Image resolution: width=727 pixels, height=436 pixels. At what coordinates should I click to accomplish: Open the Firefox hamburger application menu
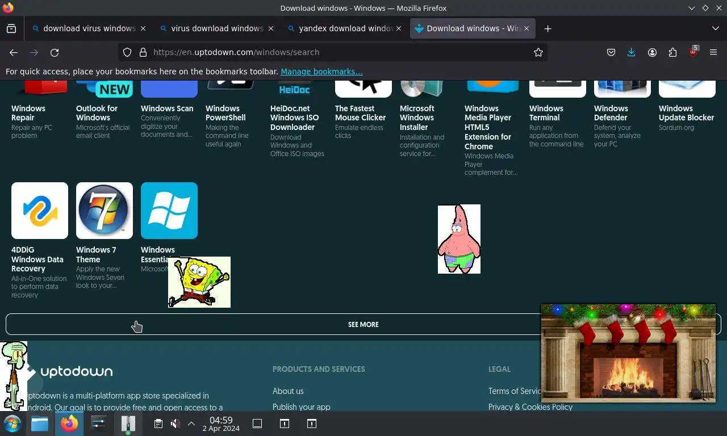tap(713, 52)
